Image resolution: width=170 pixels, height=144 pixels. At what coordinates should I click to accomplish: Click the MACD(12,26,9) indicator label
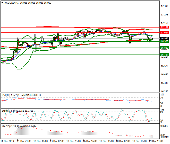pyautogui.click(x=10, y=126)
